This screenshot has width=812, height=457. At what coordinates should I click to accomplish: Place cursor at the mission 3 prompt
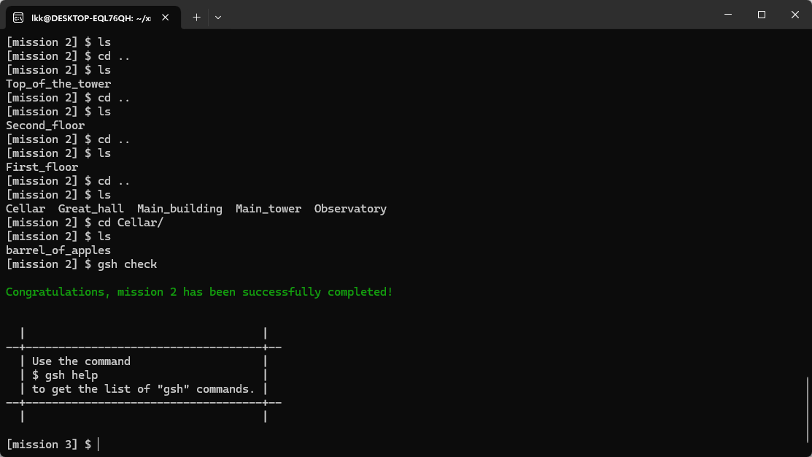click(x=98, y=445)
